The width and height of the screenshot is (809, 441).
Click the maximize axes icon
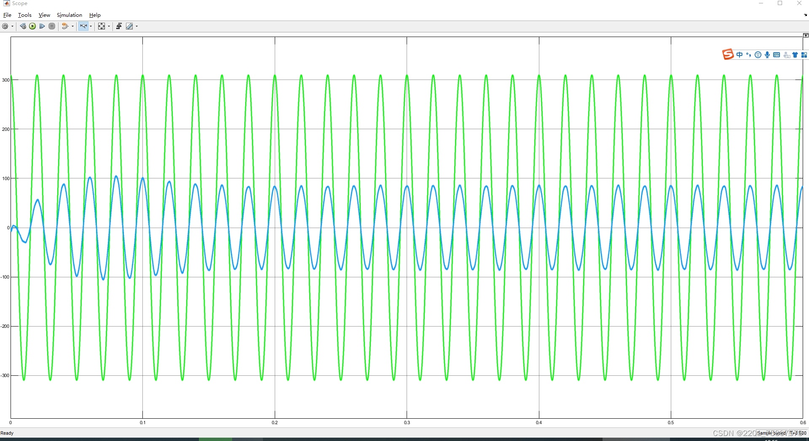point(806,35)
